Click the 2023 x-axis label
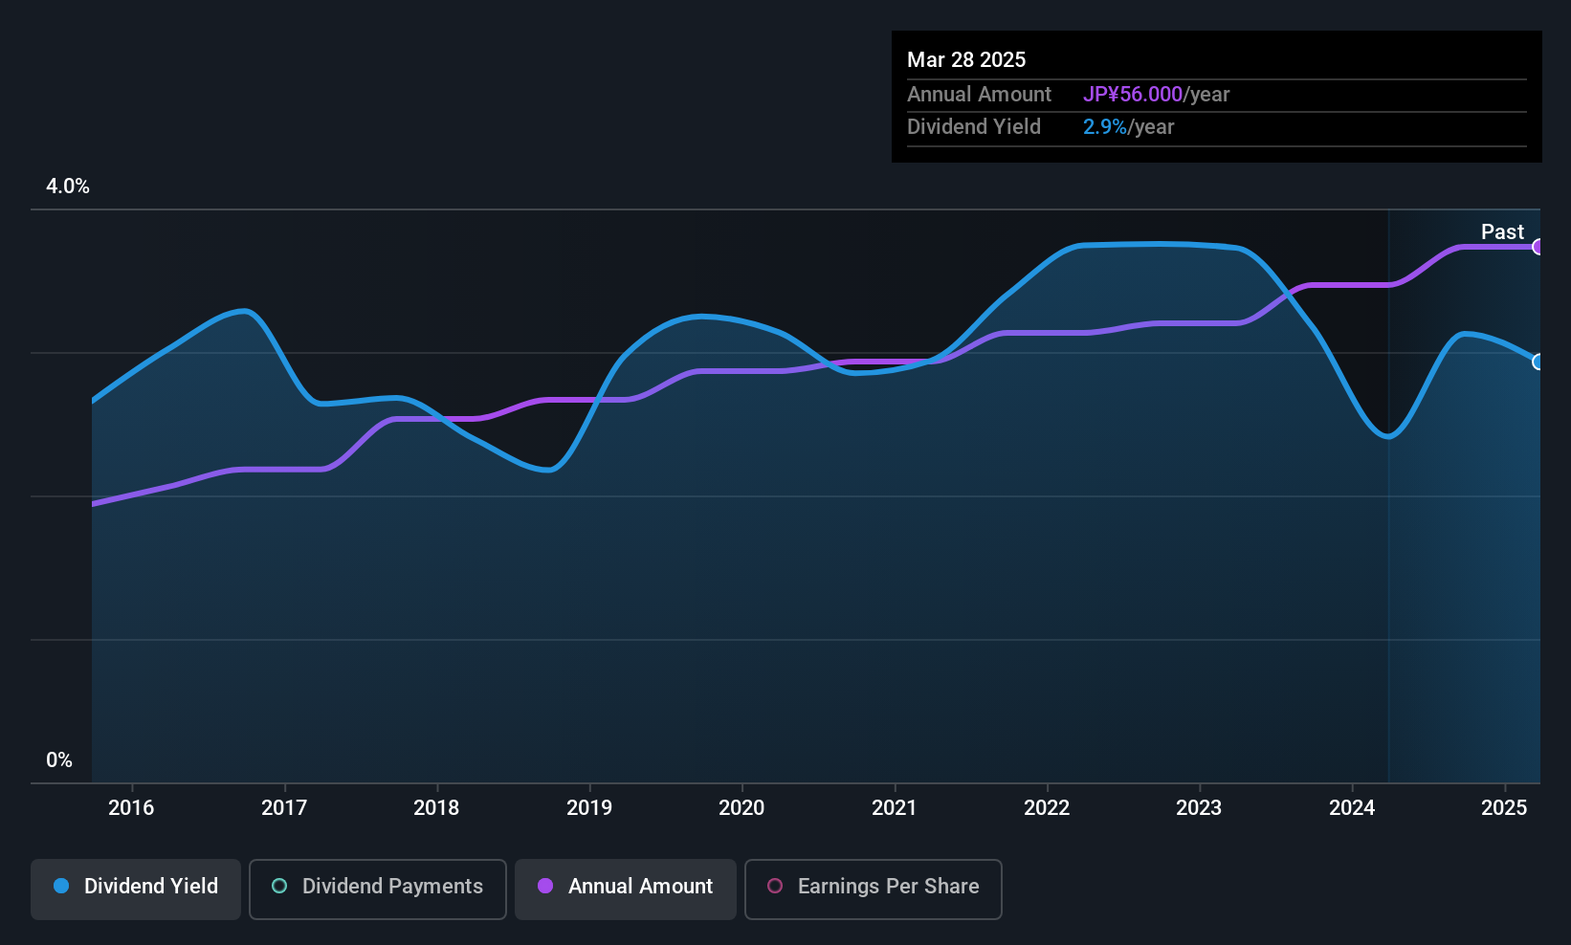This screenshot has height=945, width=1571. 1199,807
